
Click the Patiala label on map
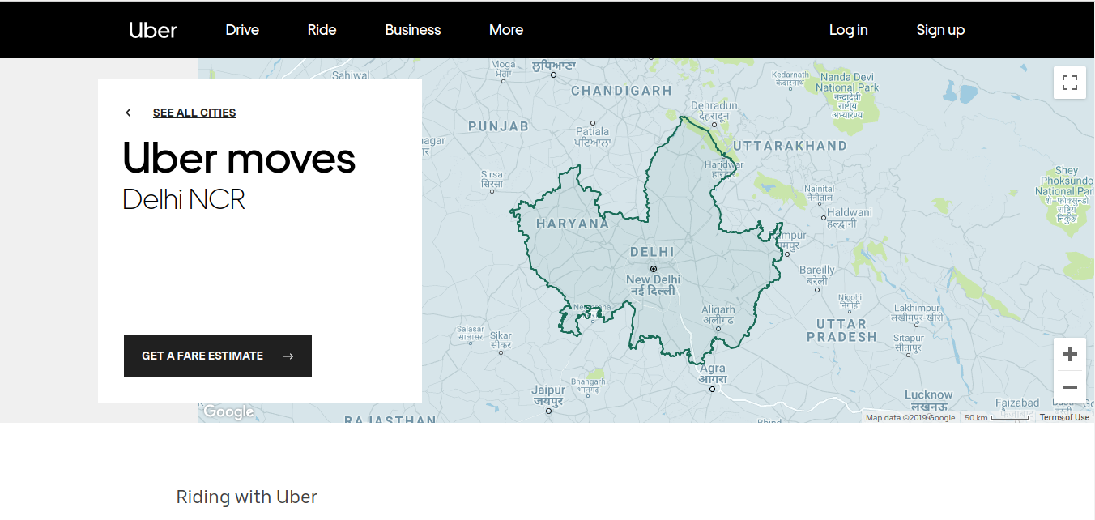click(592, 135)
